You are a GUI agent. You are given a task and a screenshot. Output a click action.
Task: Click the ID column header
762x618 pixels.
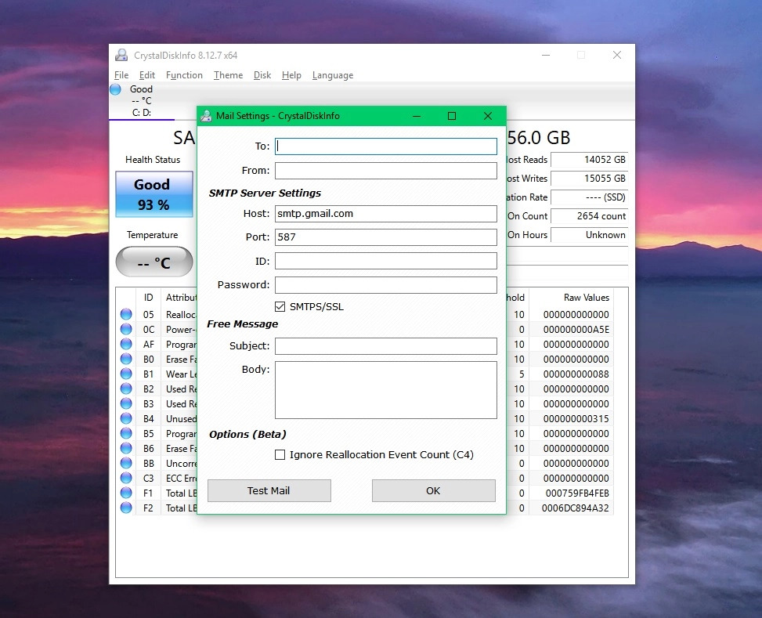pyautogui.click(x=148, y=298)
